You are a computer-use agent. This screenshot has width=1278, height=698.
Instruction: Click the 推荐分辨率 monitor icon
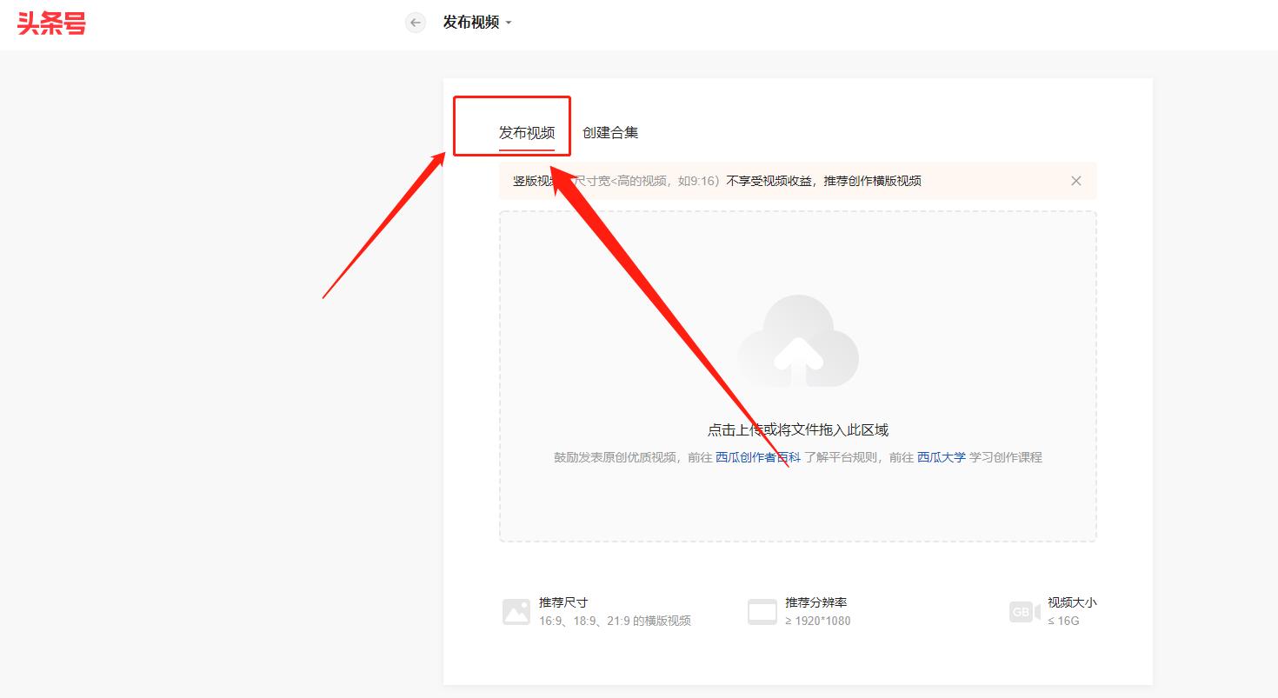(762, 612)
